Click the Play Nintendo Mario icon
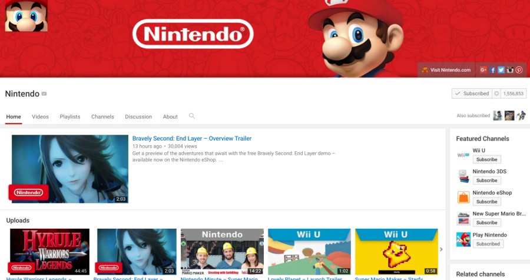 (463, 239)
